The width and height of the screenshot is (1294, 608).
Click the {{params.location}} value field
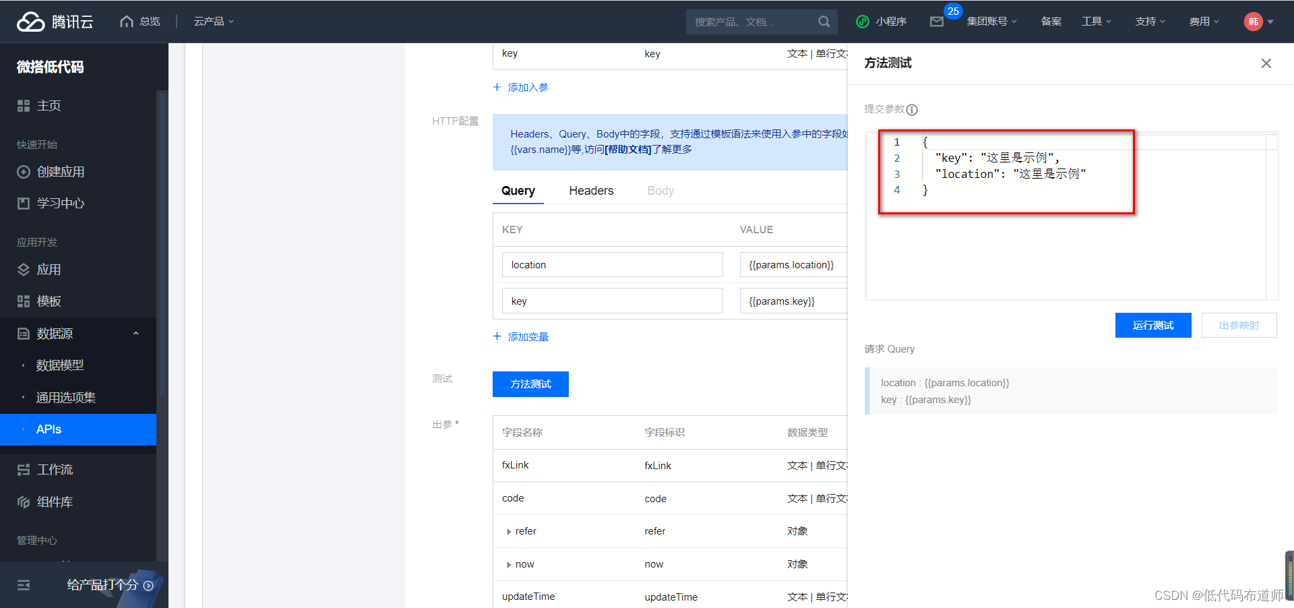coord(794,265)
